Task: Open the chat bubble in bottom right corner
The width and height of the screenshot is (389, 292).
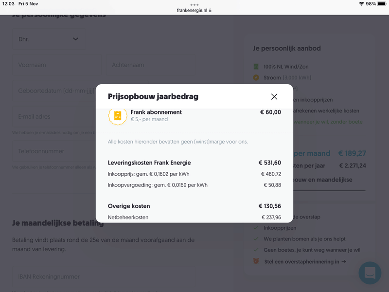Action: [370, 273]
